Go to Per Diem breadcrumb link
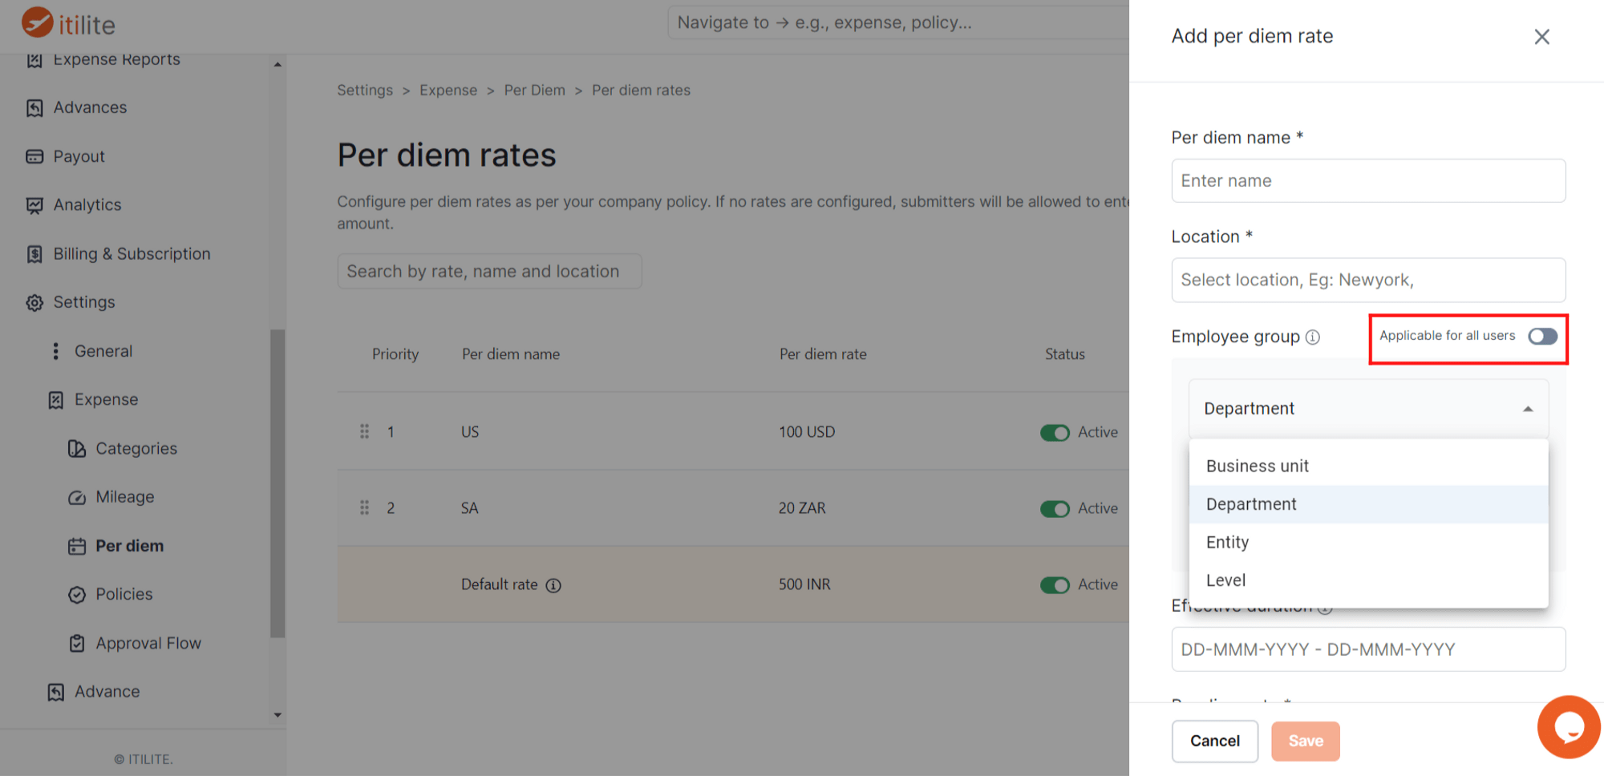This screenshot has height=776, width=1604. (x=535, y=90)
